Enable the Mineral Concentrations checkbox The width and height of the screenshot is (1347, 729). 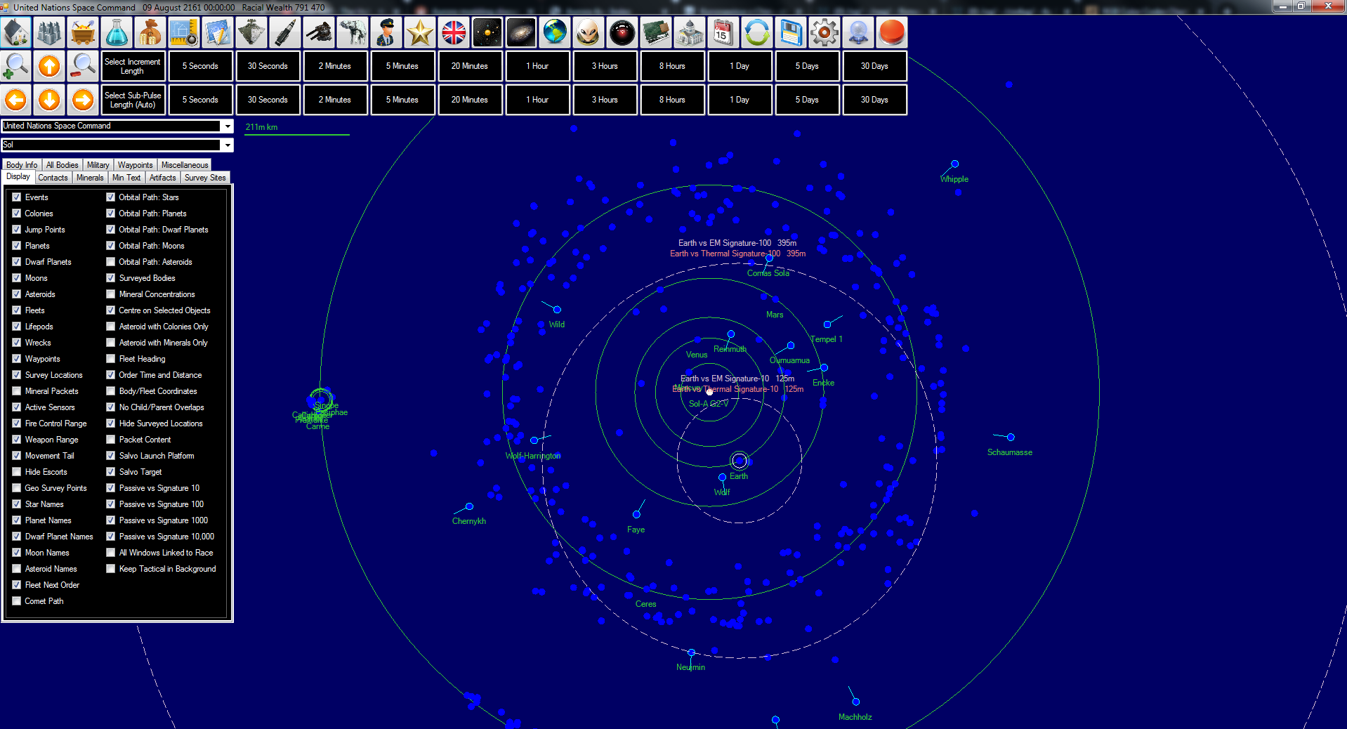click(x=110, y=294)
